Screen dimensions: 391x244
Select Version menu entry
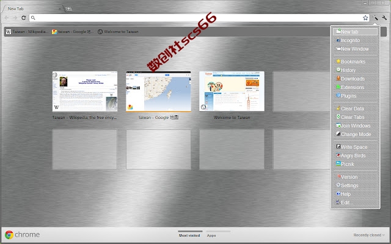(355, 177)
